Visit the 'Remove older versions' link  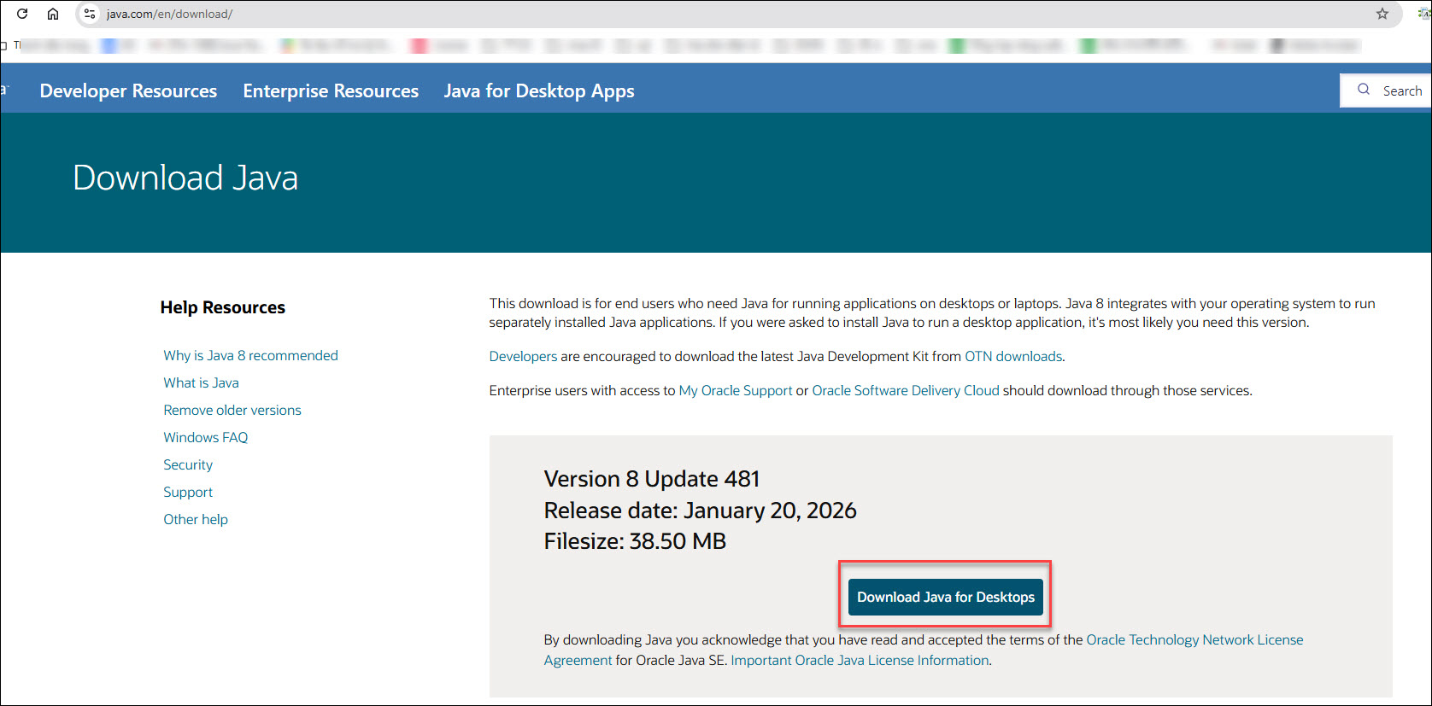pos(232,410)
